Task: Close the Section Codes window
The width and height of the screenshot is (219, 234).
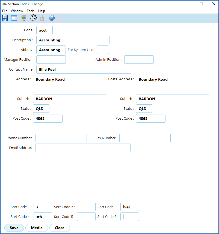Action: [x=214, y=4]
